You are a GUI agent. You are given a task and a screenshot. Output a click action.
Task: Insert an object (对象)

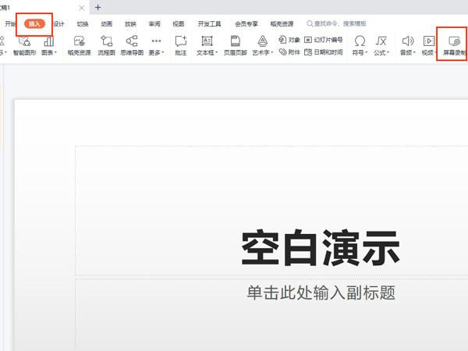[289, 39]
